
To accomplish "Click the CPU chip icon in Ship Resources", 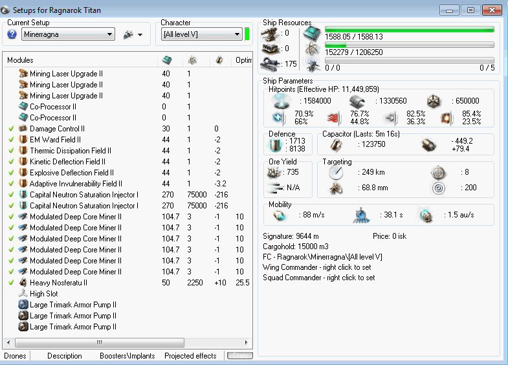I will coord(312,34).
